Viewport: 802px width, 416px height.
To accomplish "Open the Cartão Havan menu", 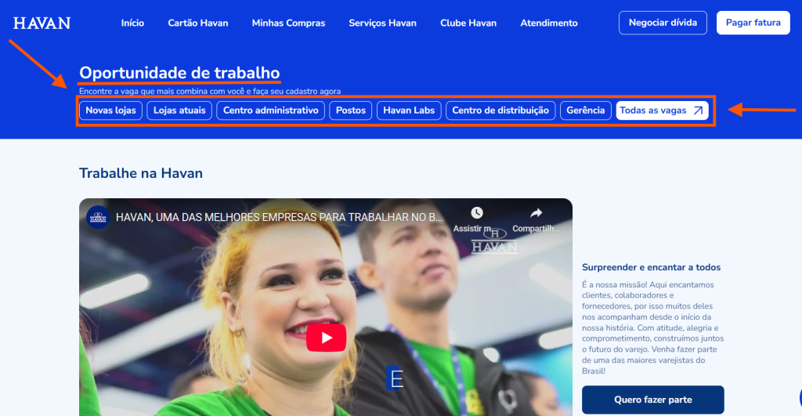I will click(x=198, y=23).
